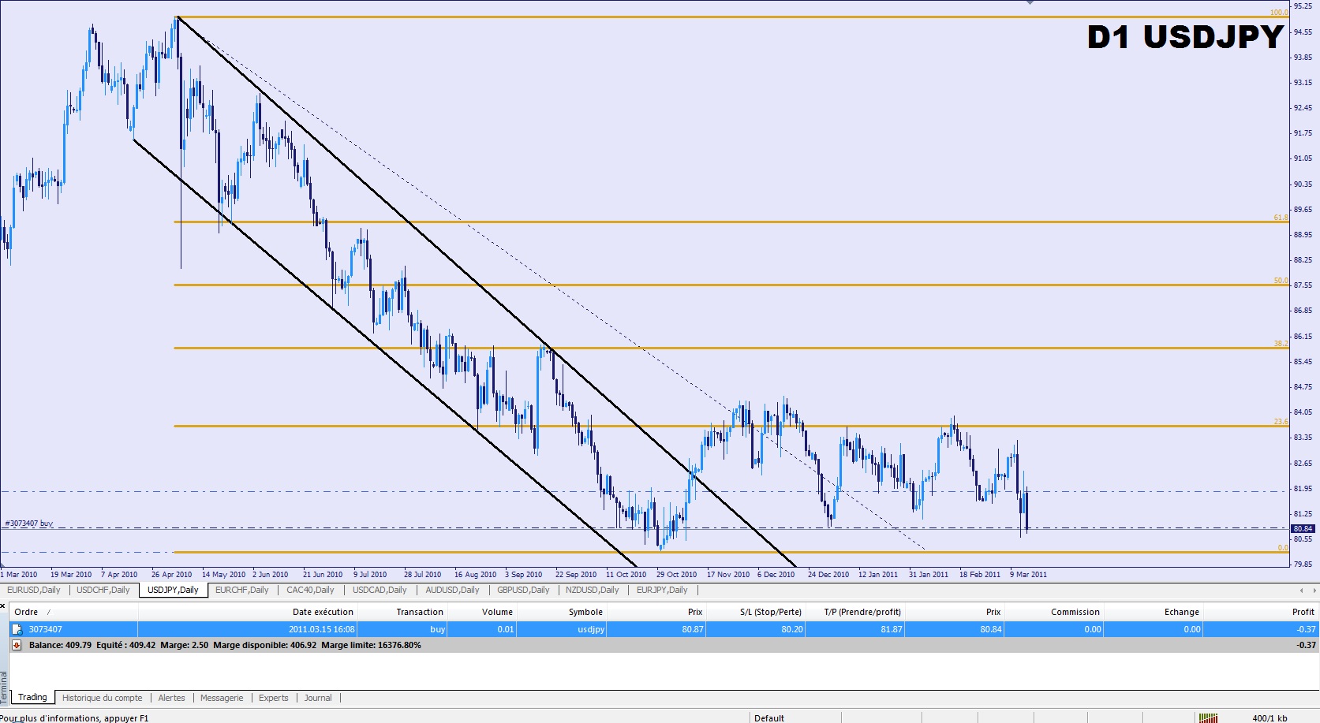View the Journal tab
The height and width of the screenshot is (723, 1320).
pos(318,698)
